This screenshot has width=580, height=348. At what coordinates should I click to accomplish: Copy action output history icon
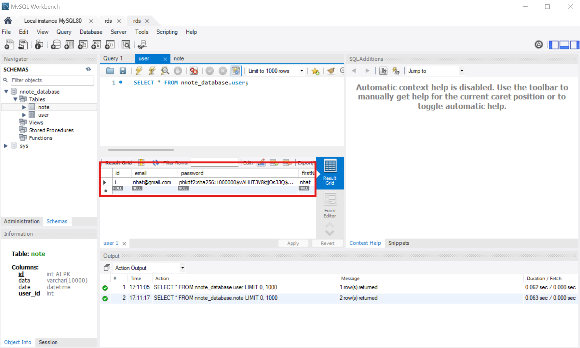[107, 268]
